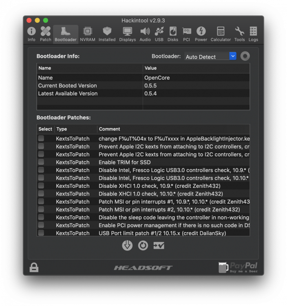
Task: Click the lock icon at bottom left
Action: click(x=34, y=267)
